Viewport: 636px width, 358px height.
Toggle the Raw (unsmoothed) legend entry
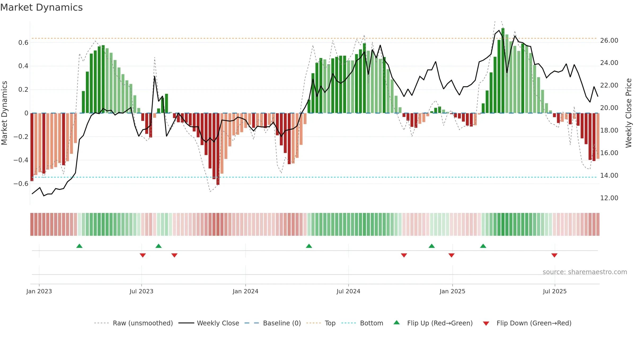click(x=133, y=323)
